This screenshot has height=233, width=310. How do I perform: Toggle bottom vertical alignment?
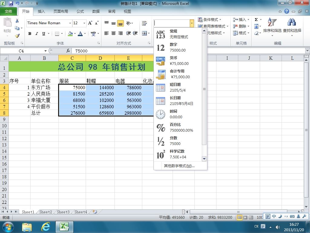[x=120, y=23]
